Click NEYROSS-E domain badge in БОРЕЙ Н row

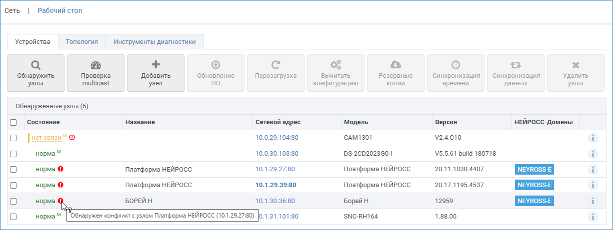tap(534, 201)
